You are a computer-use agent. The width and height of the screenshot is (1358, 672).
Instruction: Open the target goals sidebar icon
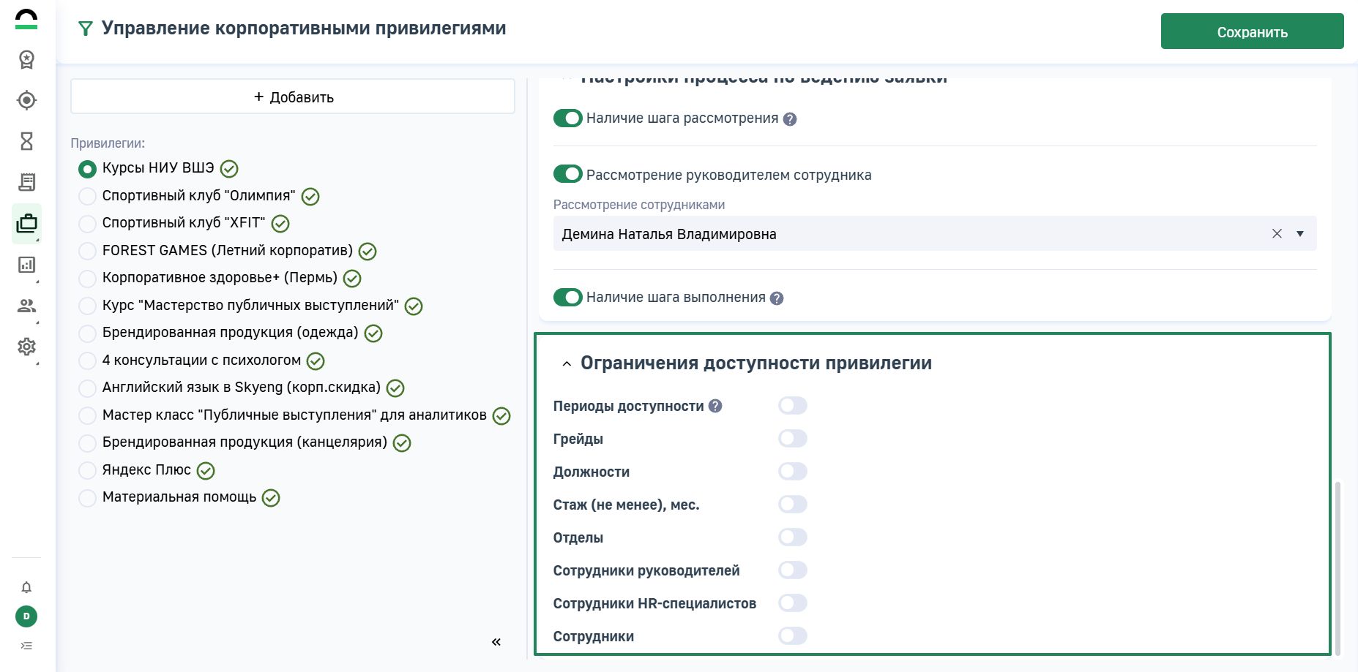coord(26,100)
